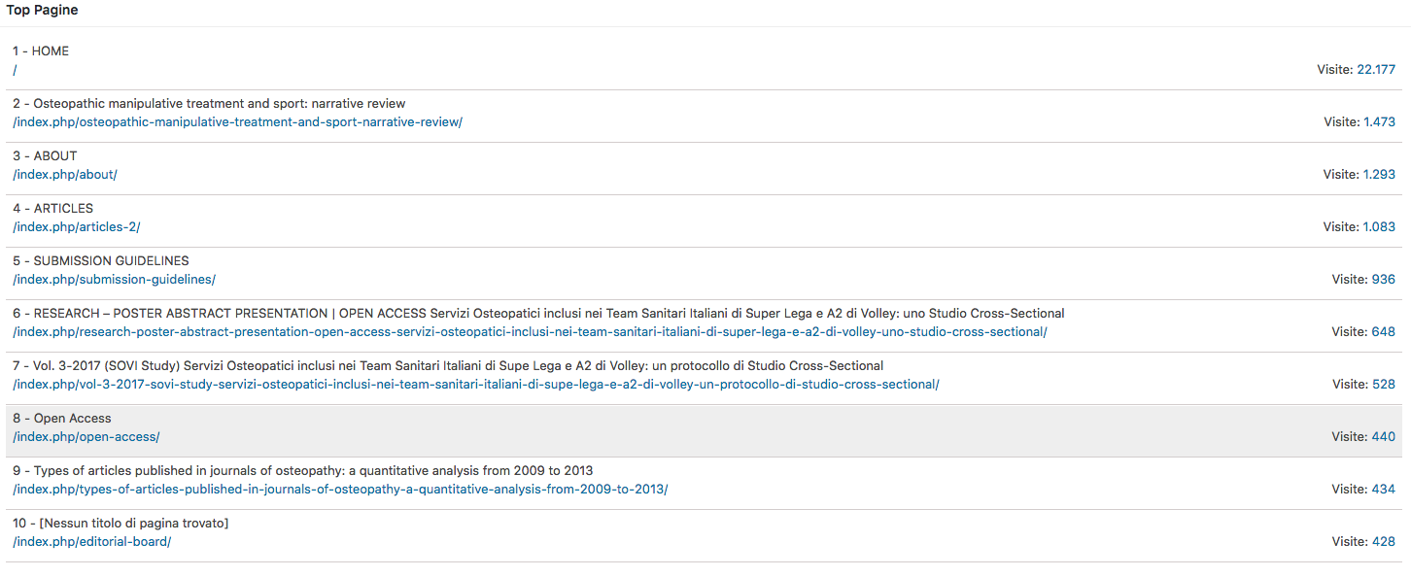The image size is (1411, 577).
Task: Click the 428 visits count for editorial-board
Action: pyautogui.click(x=1383, y=542)
